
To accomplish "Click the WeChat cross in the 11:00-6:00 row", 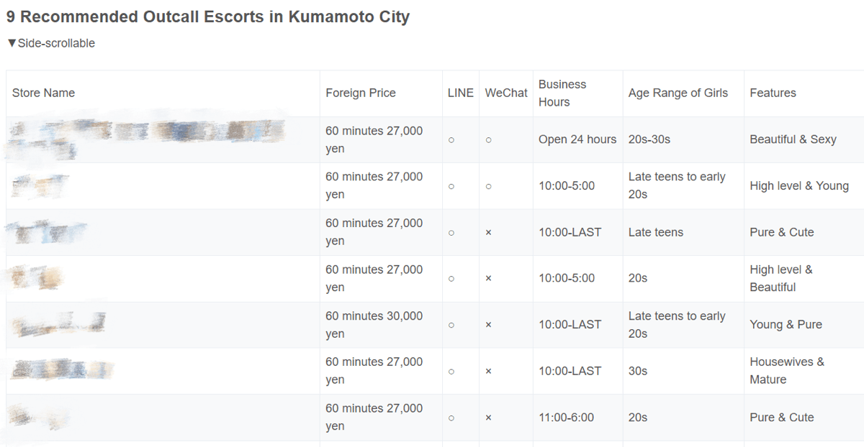I will tap(488, 418).
